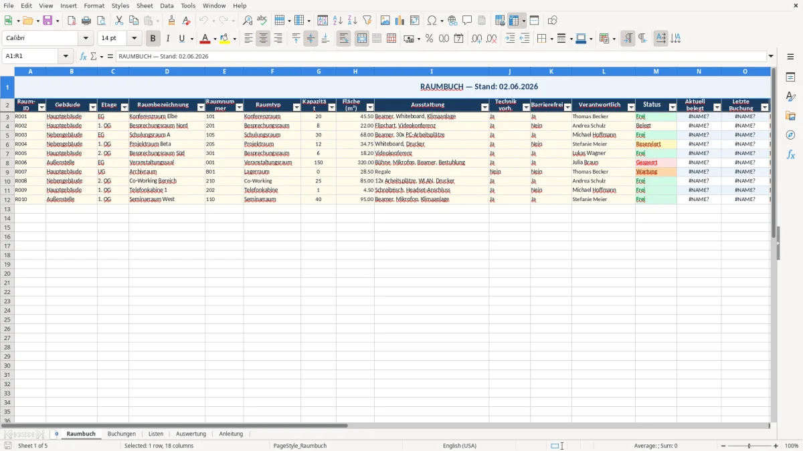The height and width of the screenshot is (451, 803).
Task: Click the zoom slider in status bar
Action: (748, 446)
